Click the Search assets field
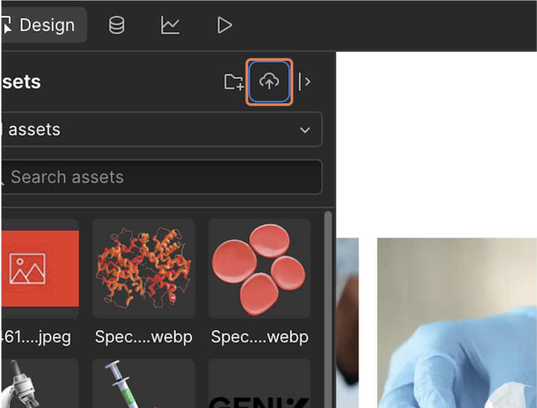 click(161, 177)
